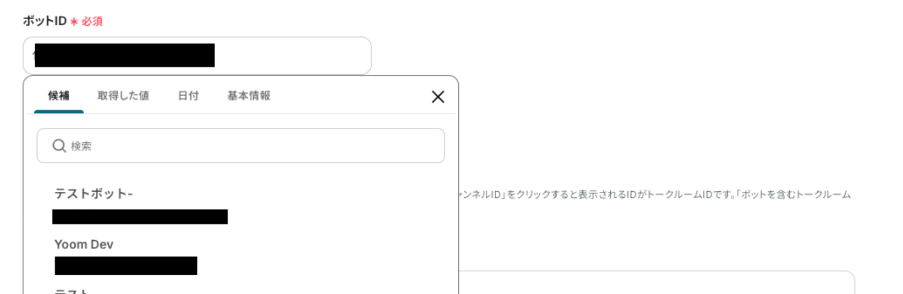Go to the 基本情報 tab
The width and height of the screenshot is (903, 294).
tap(249, 96)
